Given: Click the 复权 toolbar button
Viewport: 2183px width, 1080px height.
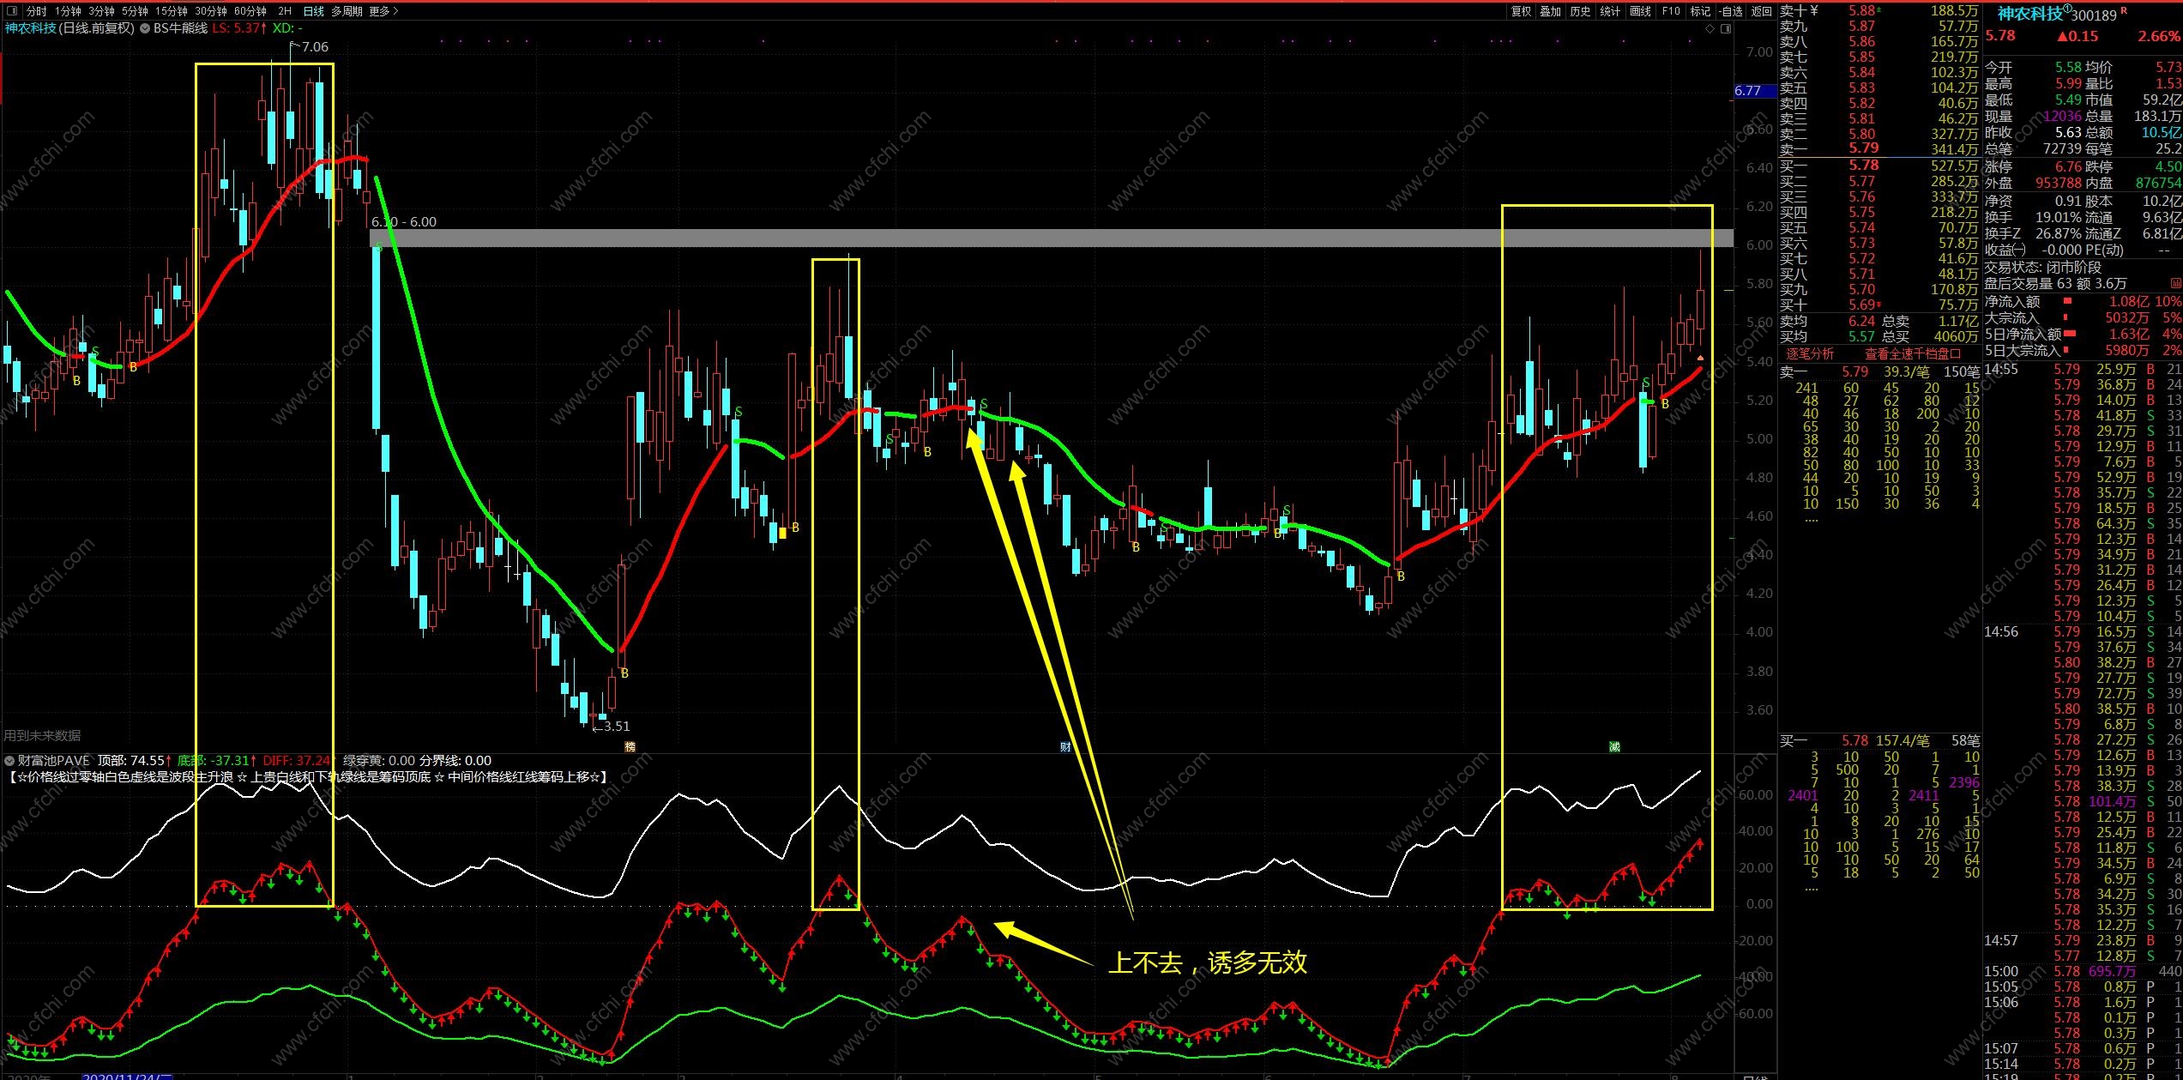Looking at the screenshot, I should click(x=1521, y=11).
